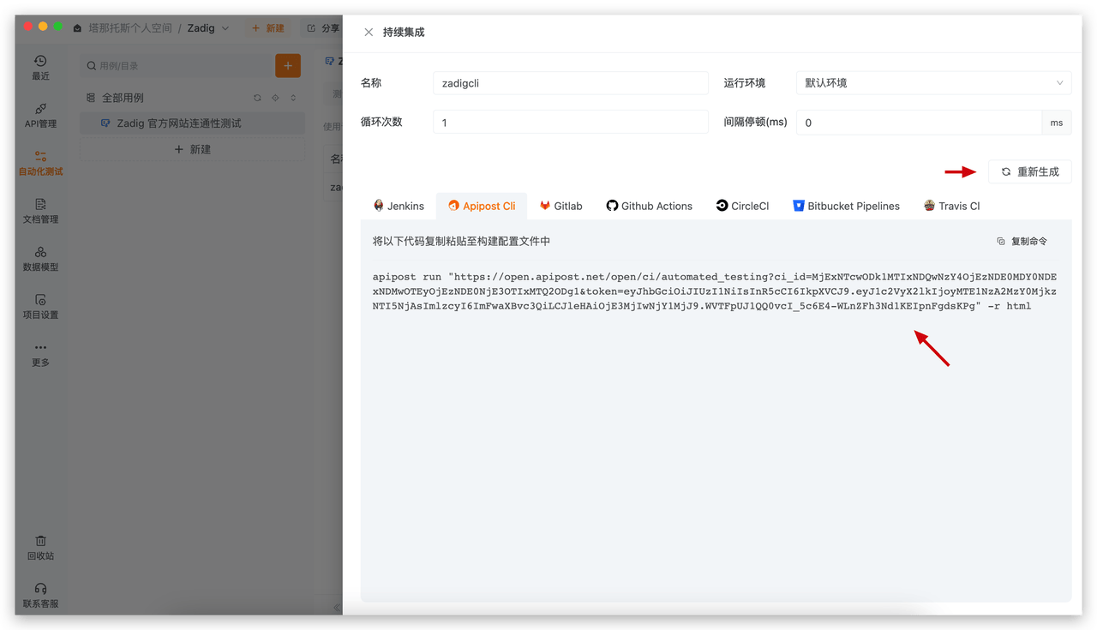1097x630 pixels.
Task: Open 数据模型 sidebar section
Action: pyautogui.click(x=40, y=258)
